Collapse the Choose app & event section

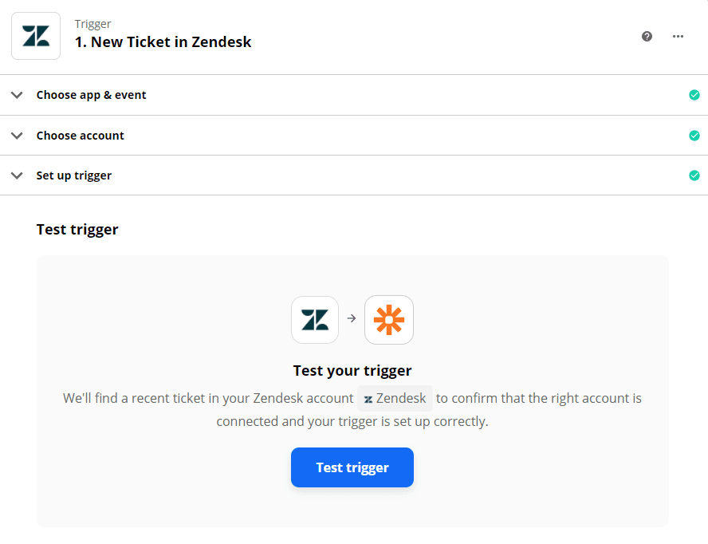[17, 94]
